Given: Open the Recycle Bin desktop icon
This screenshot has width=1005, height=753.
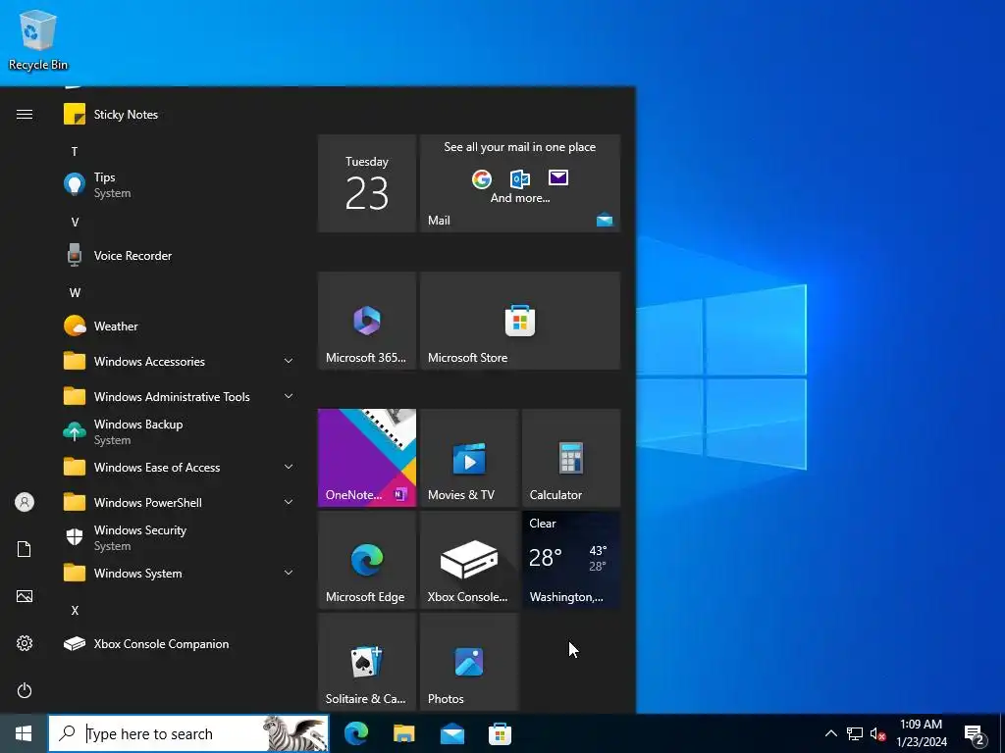Looking at the screenshot, I should [x=38, y=39].
